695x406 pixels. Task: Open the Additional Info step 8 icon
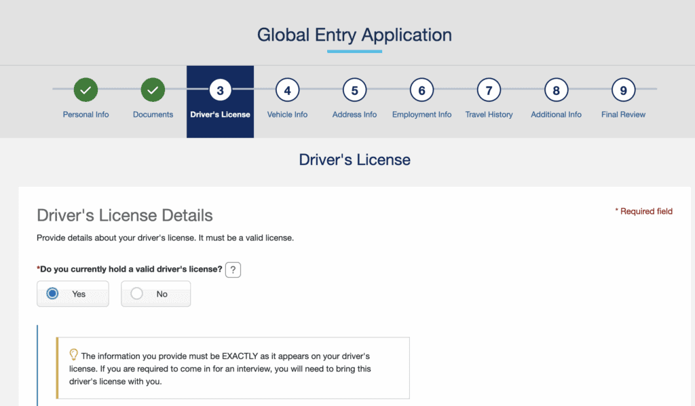pyautogui.click(x=556, y=90)
